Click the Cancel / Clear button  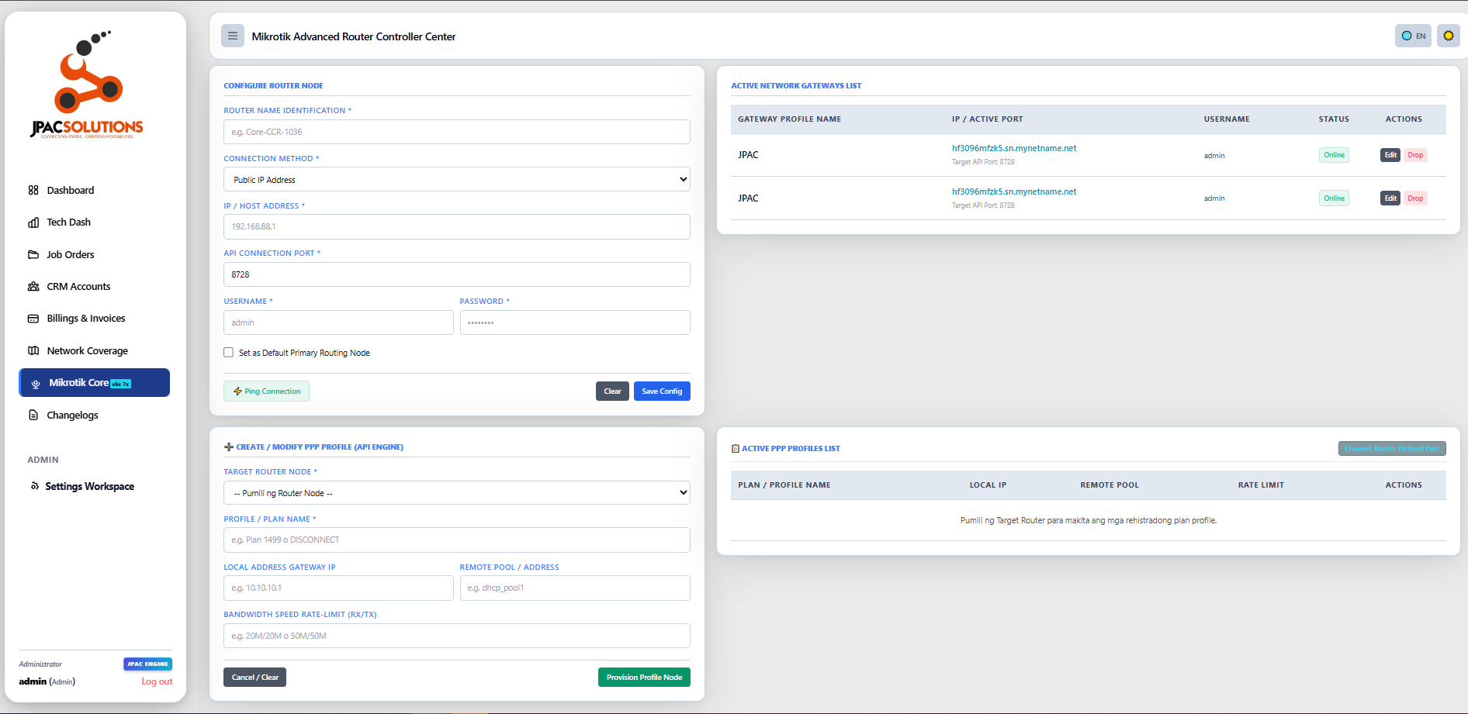[x=254, y=678]
